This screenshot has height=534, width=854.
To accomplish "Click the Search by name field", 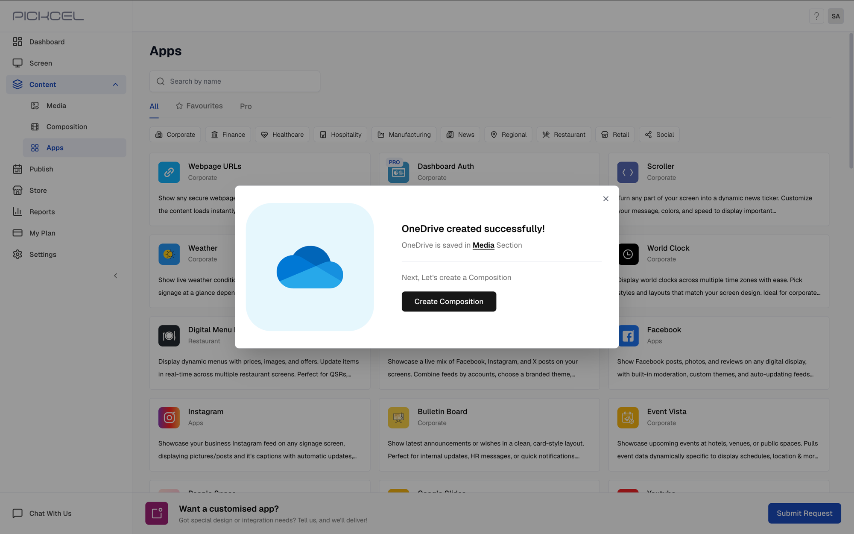I will tap(235, 81).
